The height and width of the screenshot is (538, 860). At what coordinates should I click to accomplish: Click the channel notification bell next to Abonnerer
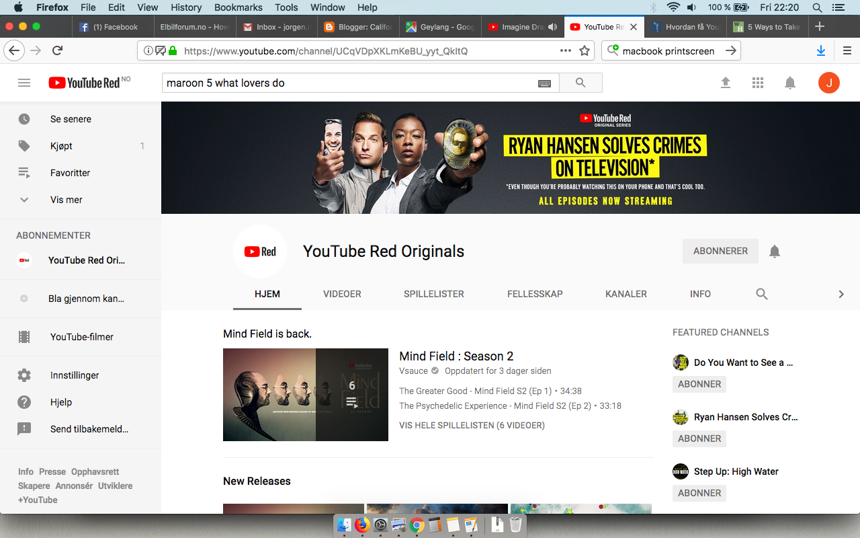tap(775, 252)
